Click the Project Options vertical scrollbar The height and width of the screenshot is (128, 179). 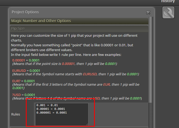point(151,60)
